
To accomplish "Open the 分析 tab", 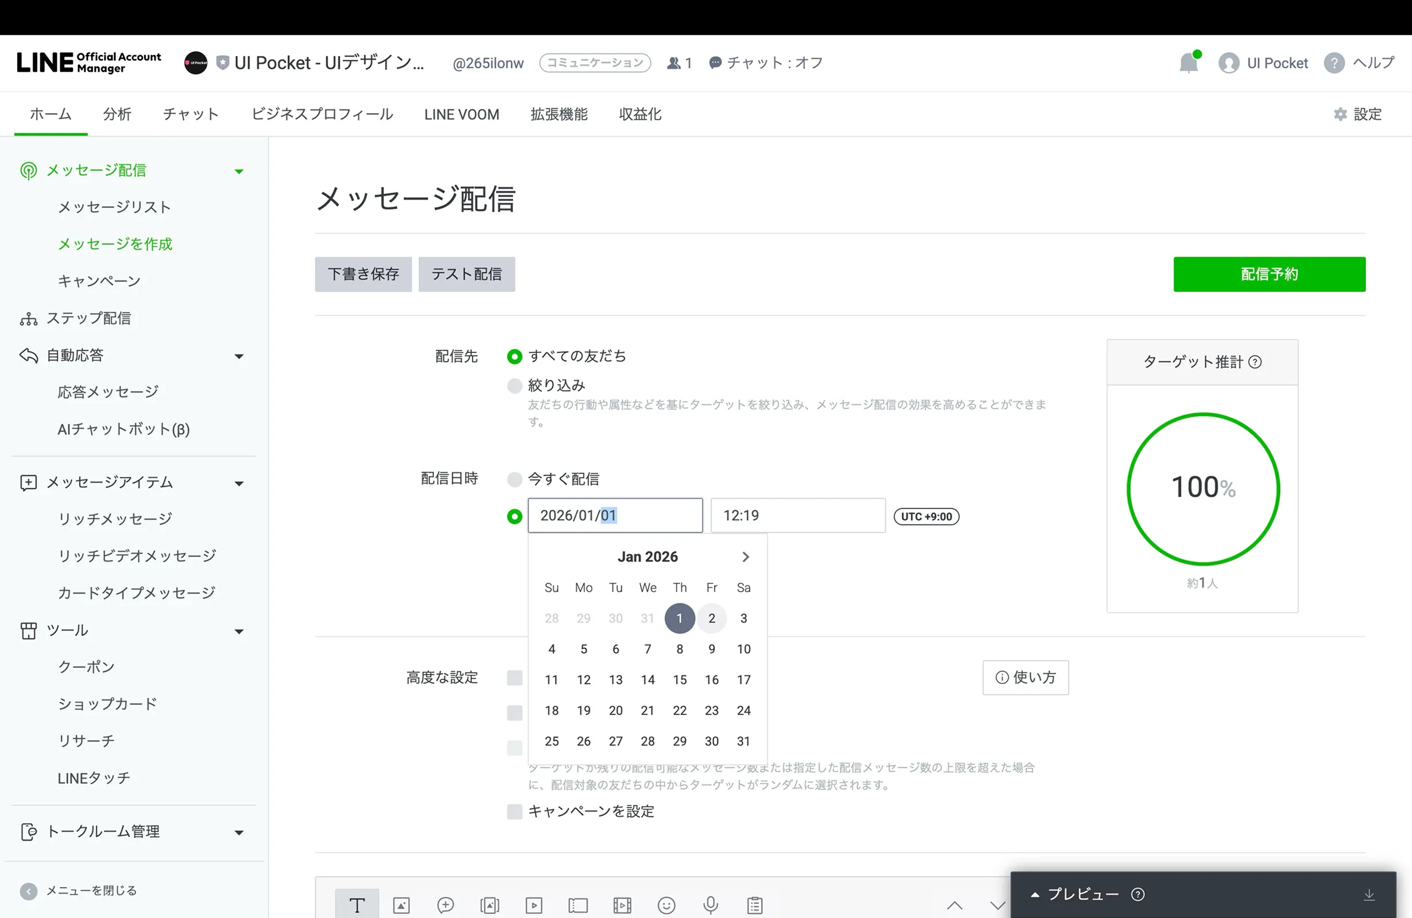I will (x=117, y=114).
